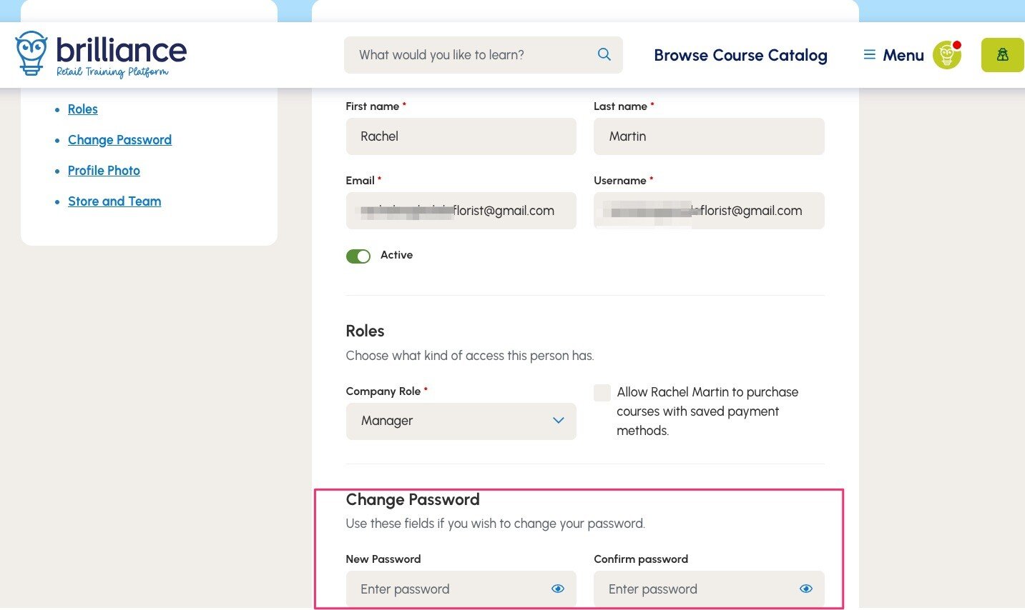This screenshot has width=1025, height=610.
Task: Focus the New Password input field
Action: (x=447, y=589)
